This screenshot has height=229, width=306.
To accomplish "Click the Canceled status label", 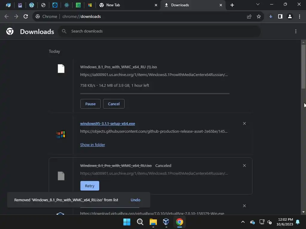I will (163, 166).
